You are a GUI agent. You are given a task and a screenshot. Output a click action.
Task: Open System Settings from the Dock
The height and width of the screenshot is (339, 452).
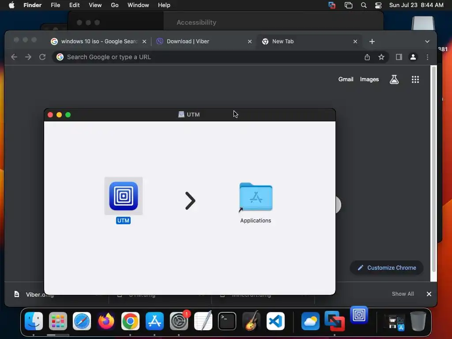coord(179,321)
